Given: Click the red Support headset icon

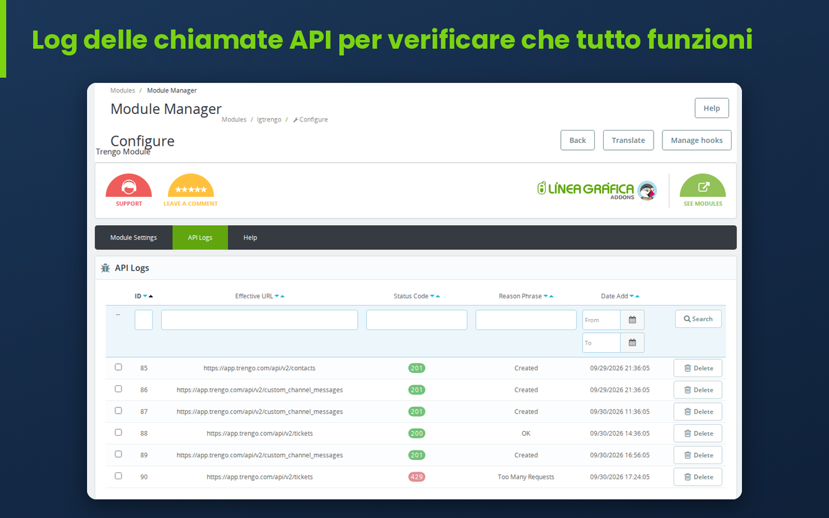Looking at the screenshot, I should click(128, 186).
